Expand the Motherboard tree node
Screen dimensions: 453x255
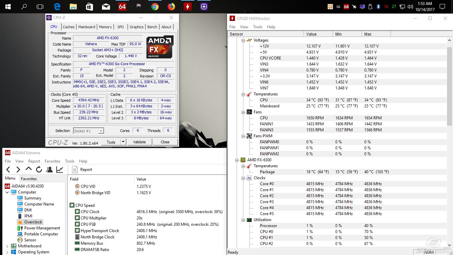[7, 246]
